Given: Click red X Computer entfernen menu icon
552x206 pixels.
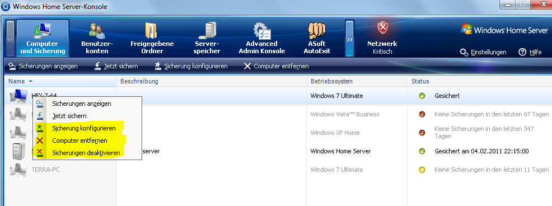Looking at the screenshot, I should tap(40, 141).
